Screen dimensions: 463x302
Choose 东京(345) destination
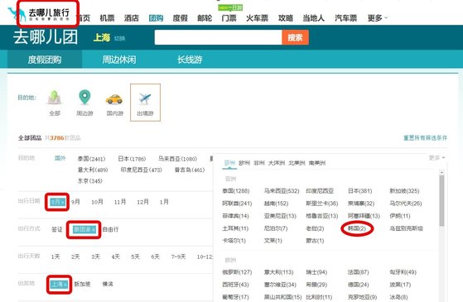click(x=89, y=181)
